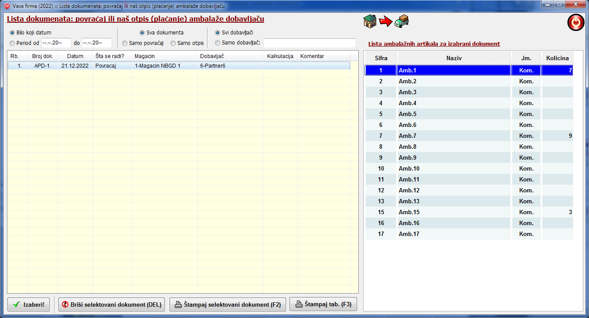Screen dimensions: 589x318
Task: Click the 'Štampaj tab. (F3)' button
Action: click(323, 304)
